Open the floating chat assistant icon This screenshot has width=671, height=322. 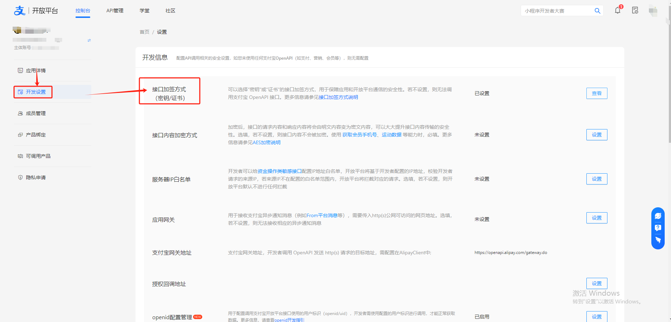click(658, 216)
